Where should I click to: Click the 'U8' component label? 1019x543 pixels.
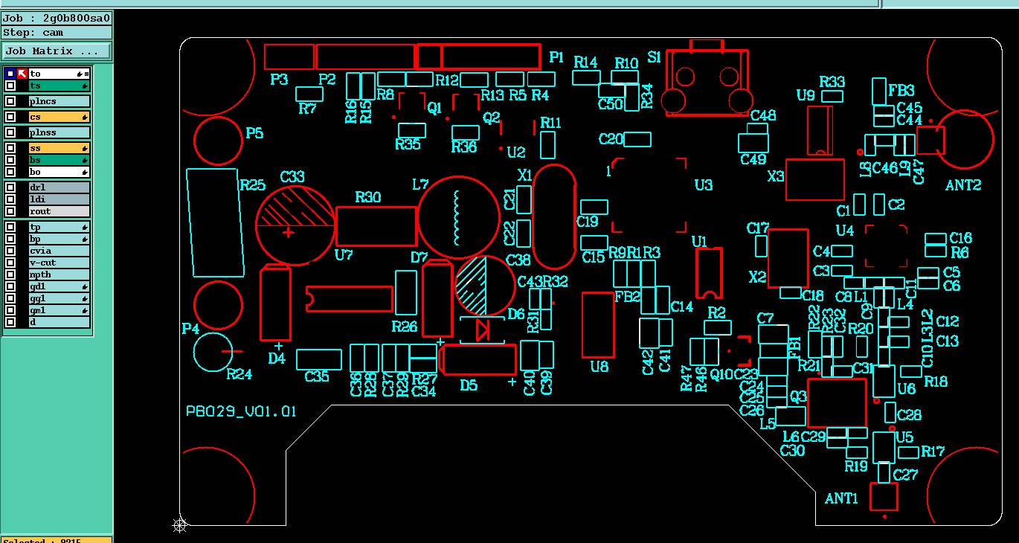pos(599,367)
